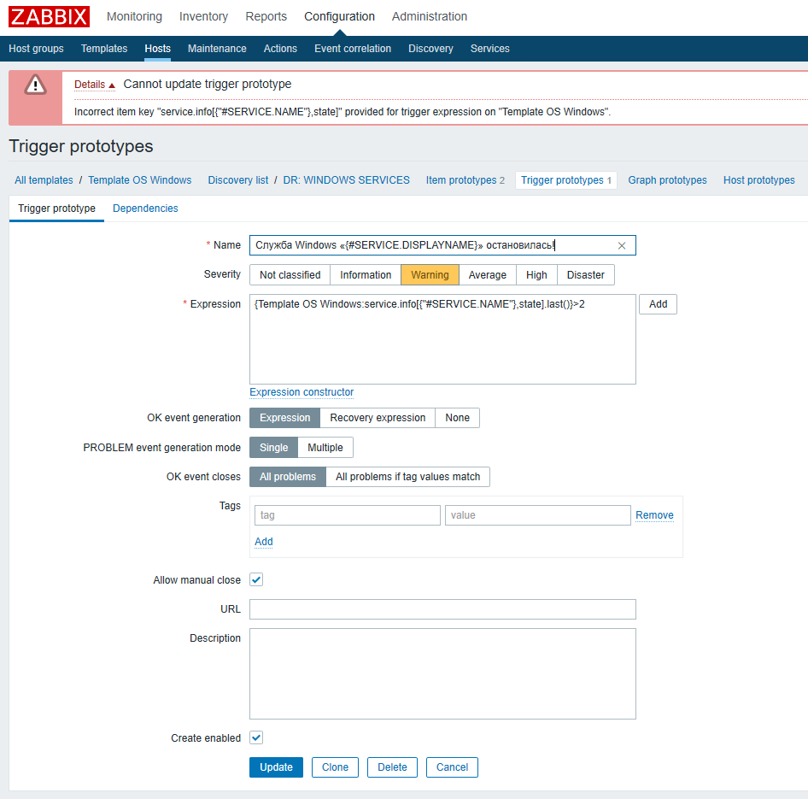Viewport: 808px width, 799px height.
Task: Switch to Dependencies tab
Action: click(x=145, y=209)
